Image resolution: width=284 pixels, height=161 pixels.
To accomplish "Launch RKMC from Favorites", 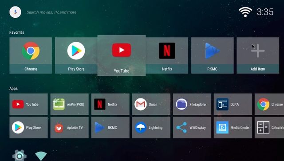I will click(212, 55).
